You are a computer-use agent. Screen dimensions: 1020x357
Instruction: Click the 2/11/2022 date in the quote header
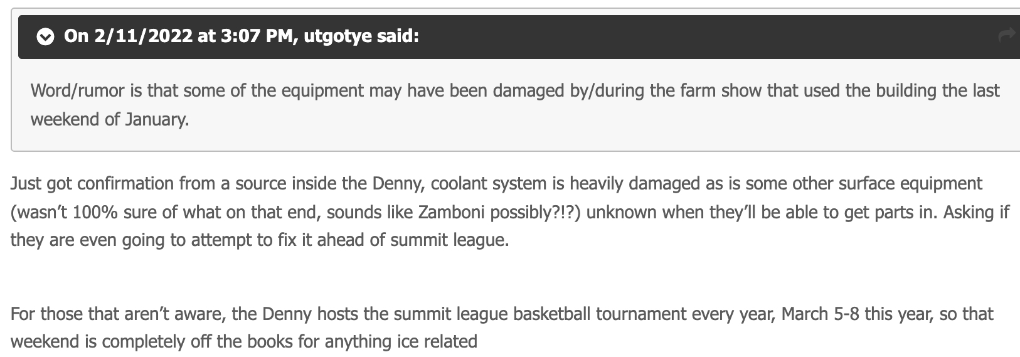[143, 36]
